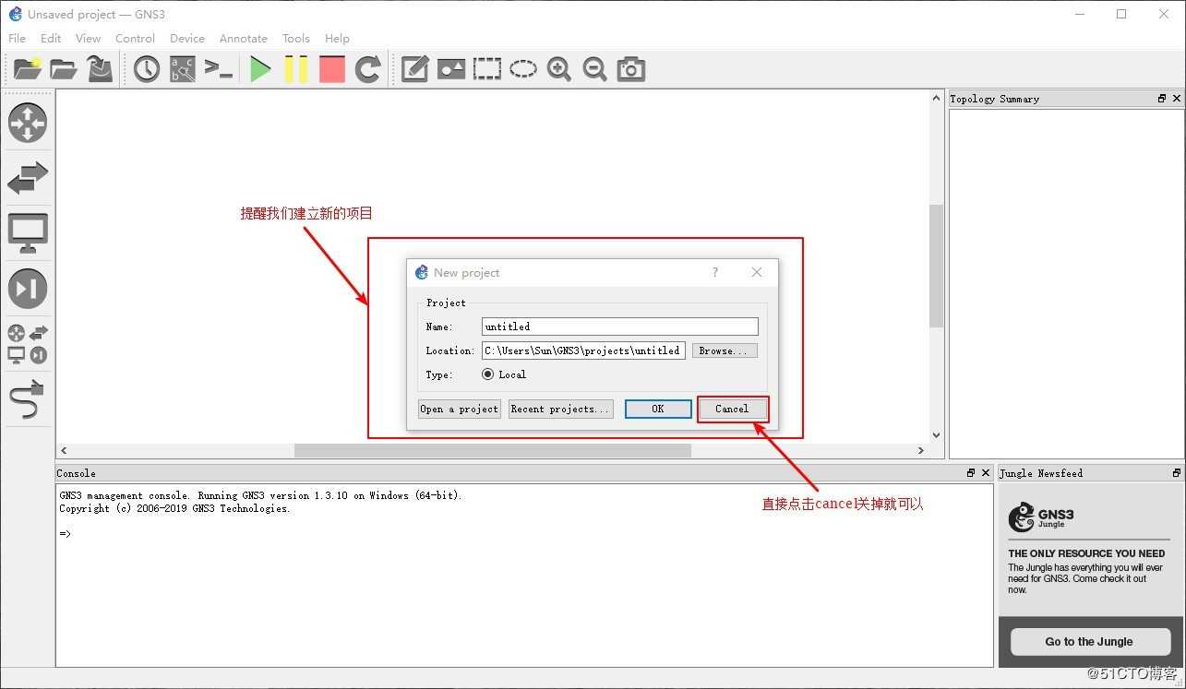Close the New project dialog
Screen dimensions: 1186x689
tap(757, 272)
